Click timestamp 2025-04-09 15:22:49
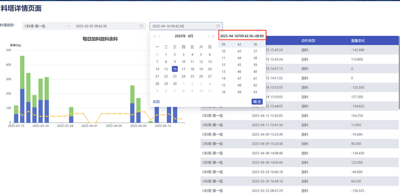 coord(267,134)
